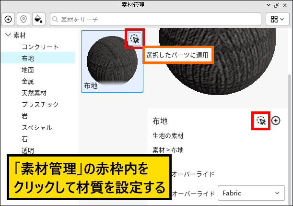
Task: Click the 布地 material thumbnail sphere
Action: coord(112,61)
